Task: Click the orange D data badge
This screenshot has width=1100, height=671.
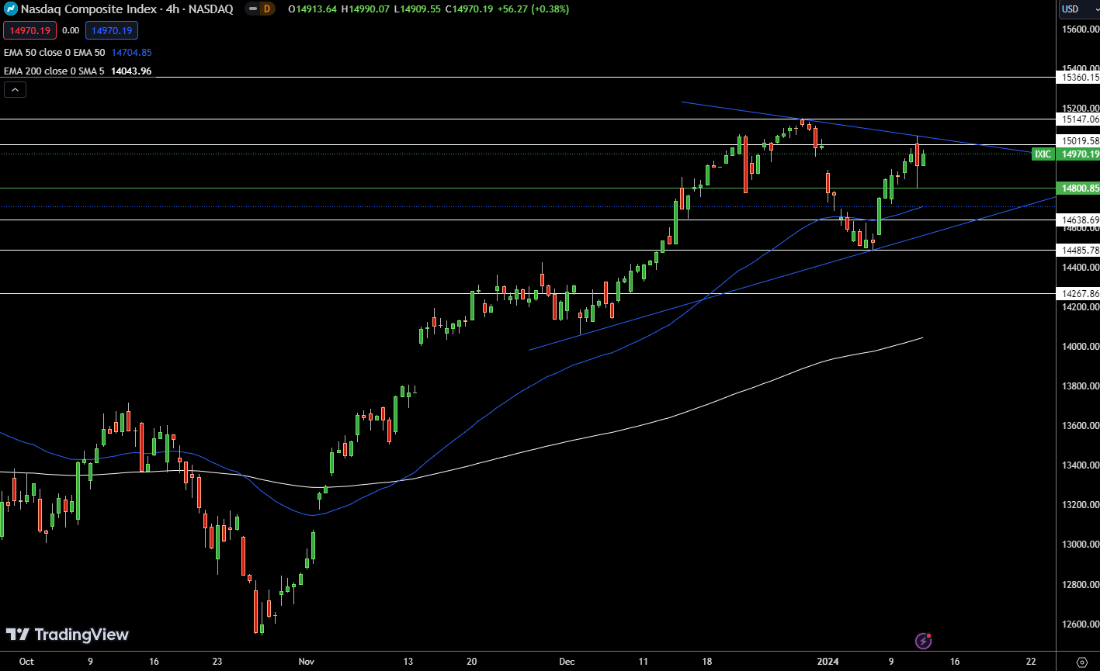Action: (267, 9)
